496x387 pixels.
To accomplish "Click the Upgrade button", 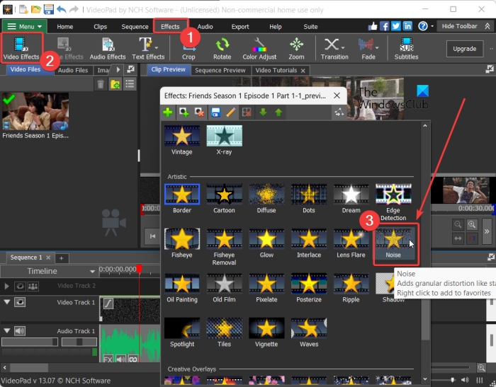I will pyautogui.click(x=464, y=49).
